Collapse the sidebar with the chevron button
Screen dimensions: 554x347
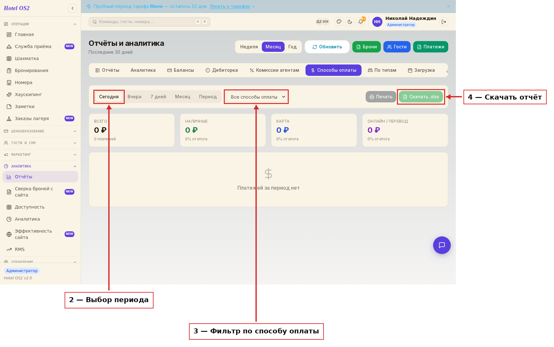[72, 8]
